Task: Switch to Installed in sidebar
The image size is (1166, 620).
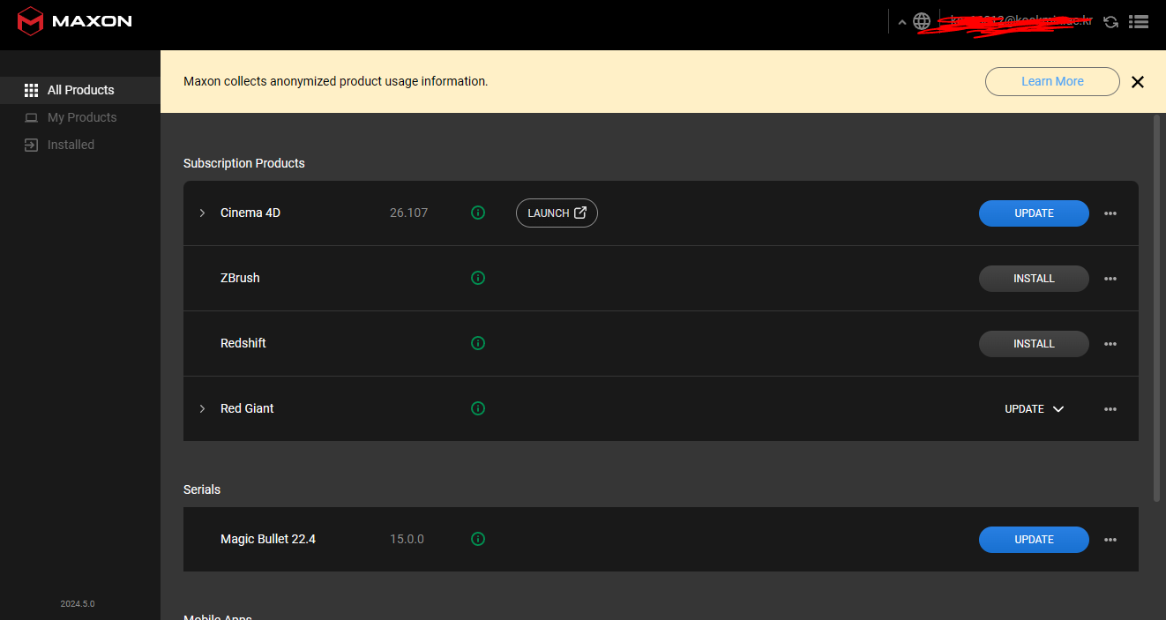Action: (80, 145)
